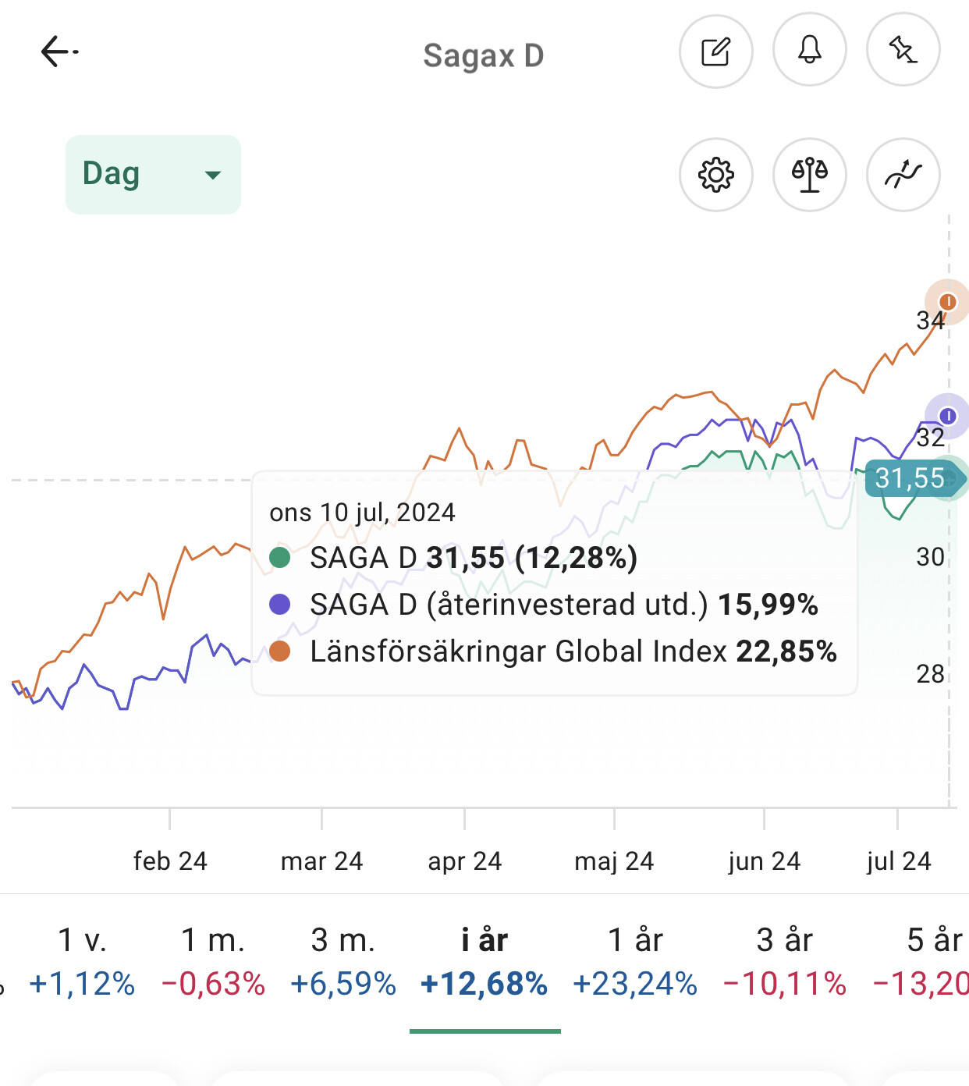Click the purple reinvested dividend marker
This screenshot has width=969, height=1086.
947,417
